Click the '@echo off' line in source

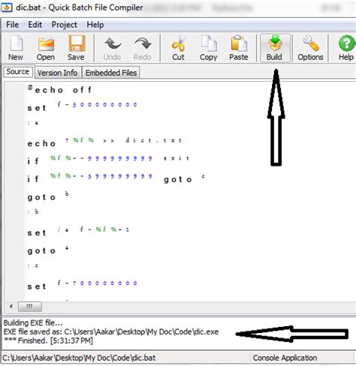click(x=59, y=89)
